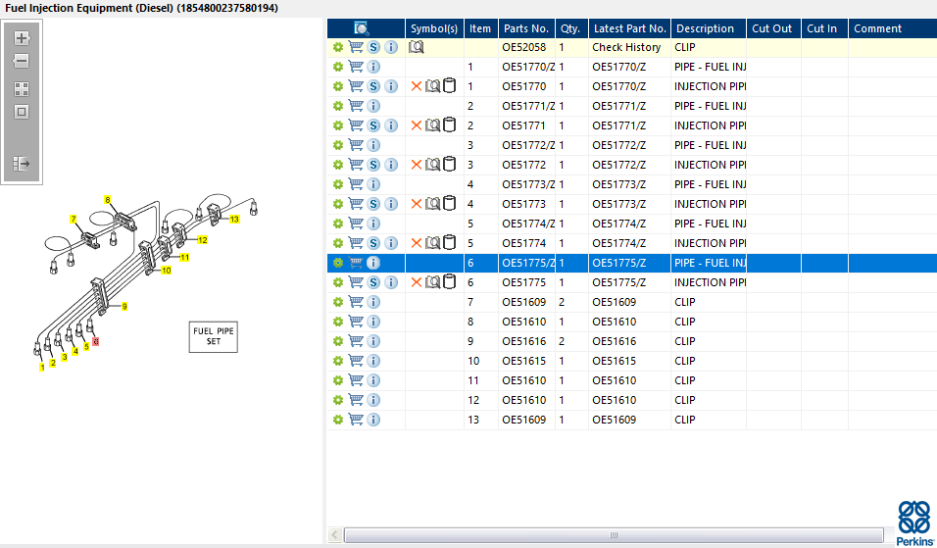Screen dimensions: 937x548
Task: Open history book icon in OE52058 row
Action: point(417,47)
